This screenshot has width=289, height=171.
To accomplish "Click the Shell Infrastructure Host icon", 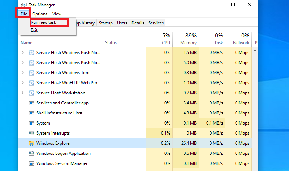I will point(31,113).
